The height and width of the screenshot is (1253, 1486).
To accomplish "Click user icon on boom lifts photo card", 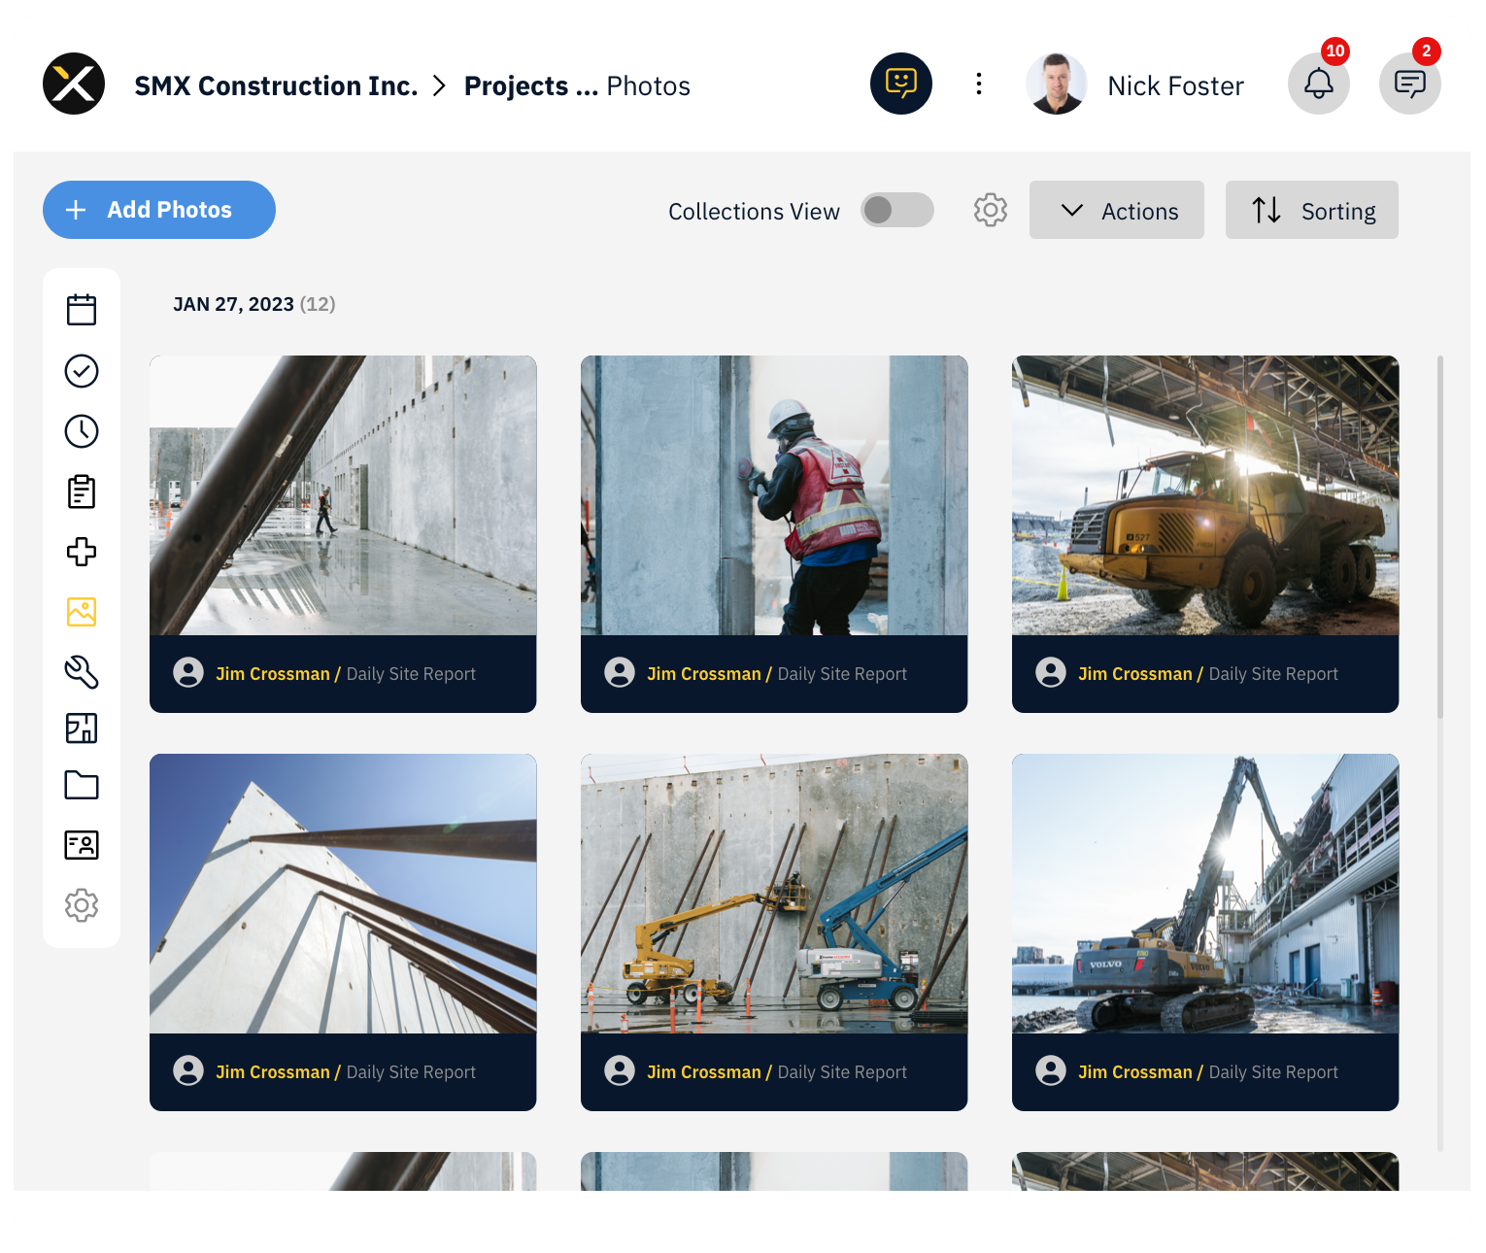I will point(620,1070).
